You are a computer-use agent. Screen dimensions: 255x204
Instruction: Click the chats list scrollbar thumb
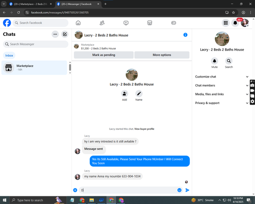coord(70,67)
